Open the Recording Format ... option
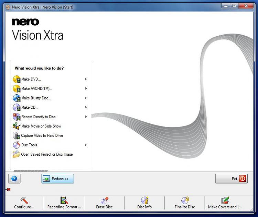Image resolution: width=258 pixels, height=217 pixels. [x=64, y=207]
